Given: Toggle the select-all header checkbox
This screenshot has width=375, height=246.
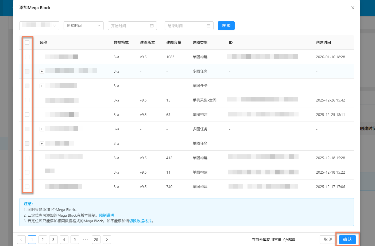Looking at the screenshot, I should (27, 42).
